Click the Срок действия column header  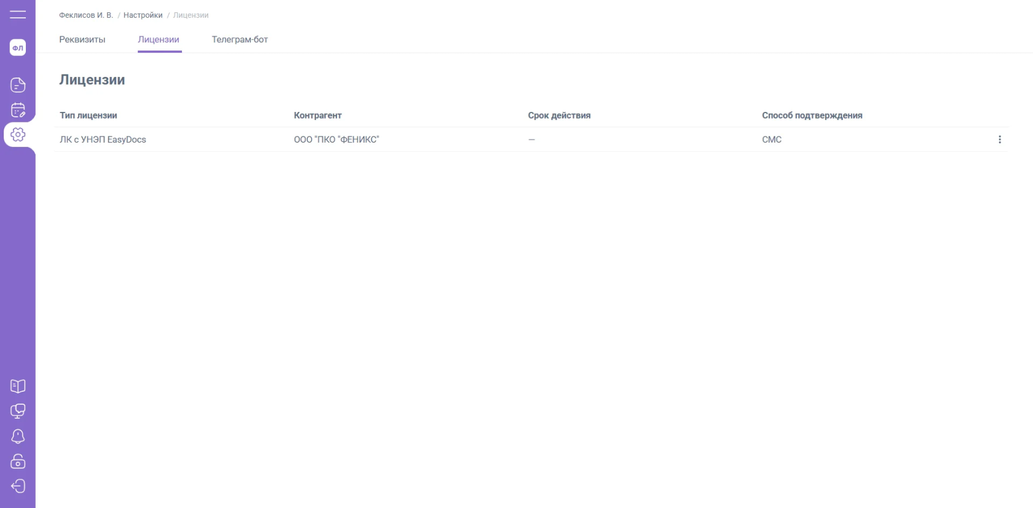click(x=559, y=116)
